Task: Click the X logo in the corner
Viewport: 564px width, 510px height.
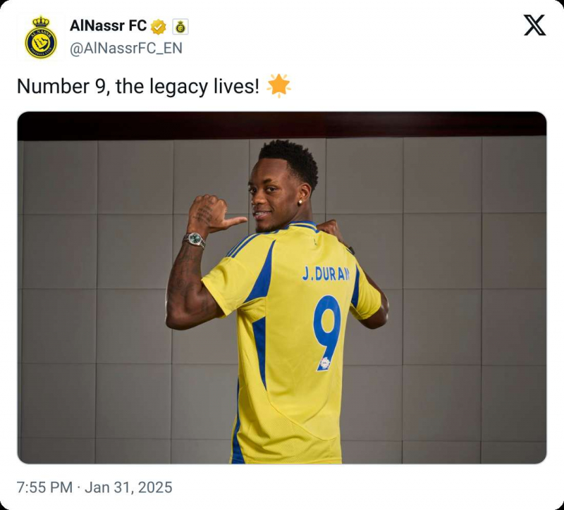Action: coord(534,25)
